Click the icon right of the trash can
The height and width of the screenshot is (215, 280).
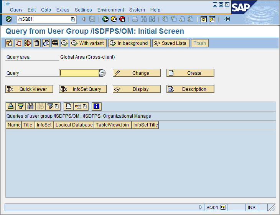click(46, 43)
